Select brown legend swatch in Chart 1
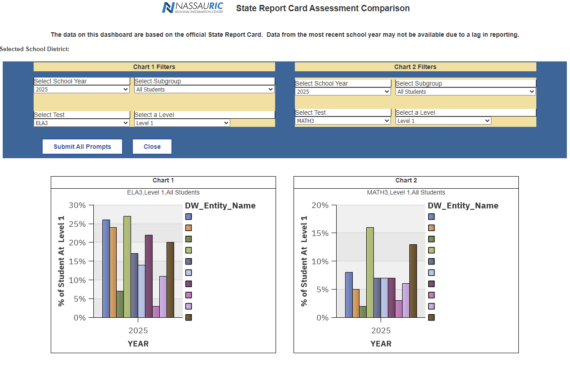The width and height of the screenshot is (570, 372). [x=189, y=317]
